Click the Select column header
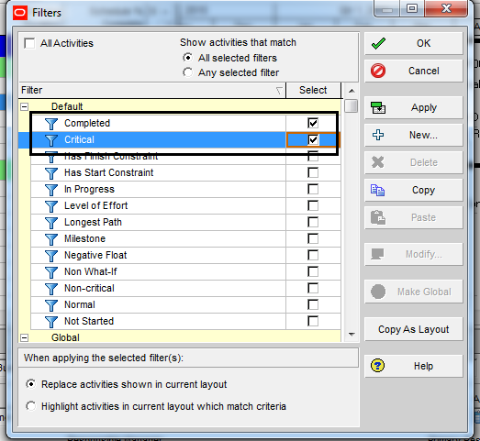The height and width of the screenshot is (441, 480). click(x=313, y=90)
